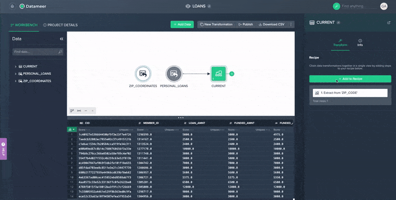The width and height of the screenshot is (396, 200).
Task: Expand the PERSONAL_LOANS tree item
Action: 15,74
